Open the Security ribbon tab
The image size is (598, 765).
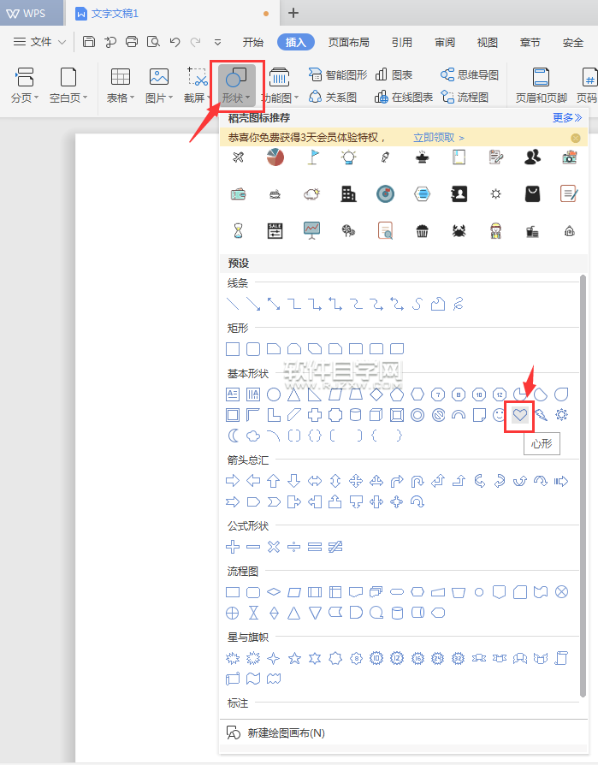click(x=572, y=43)
